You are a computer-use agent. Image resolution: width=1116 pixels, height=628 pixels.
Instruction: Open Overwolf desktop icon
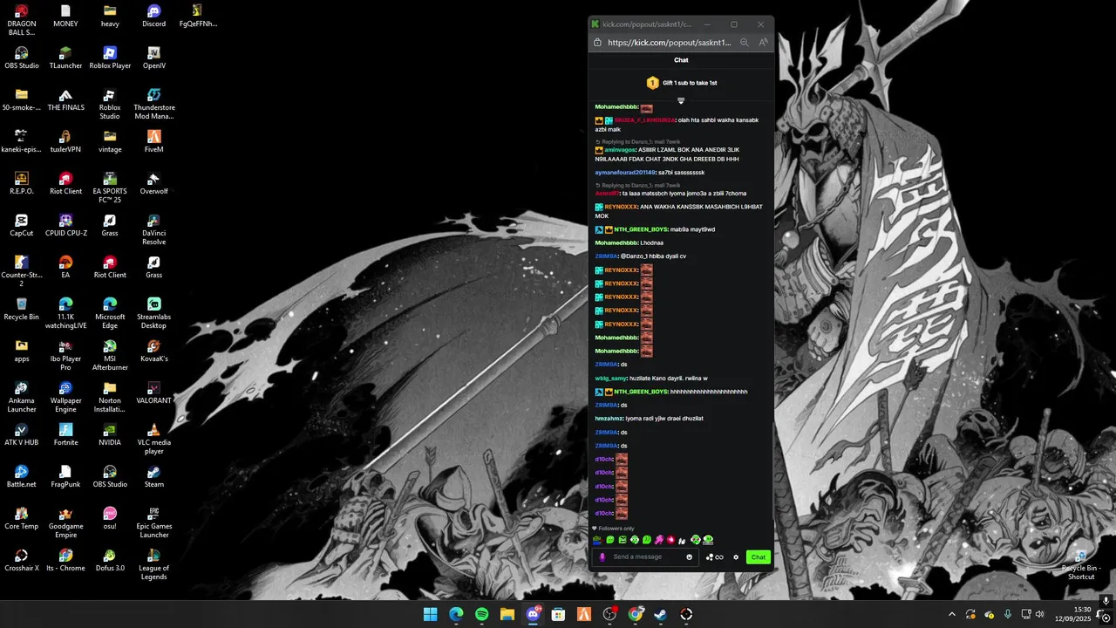[x=153, y=183]
